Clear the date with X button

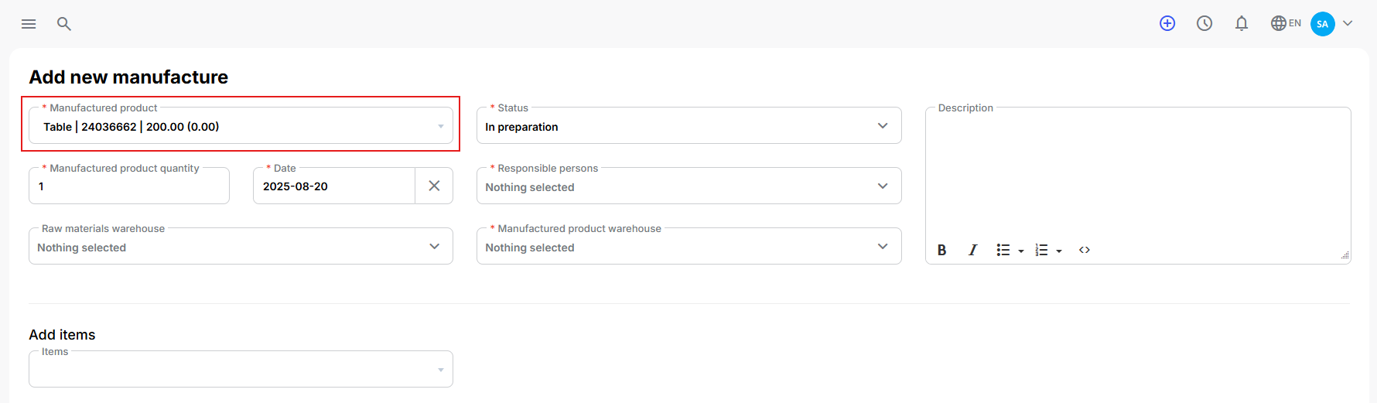[434, 186]
